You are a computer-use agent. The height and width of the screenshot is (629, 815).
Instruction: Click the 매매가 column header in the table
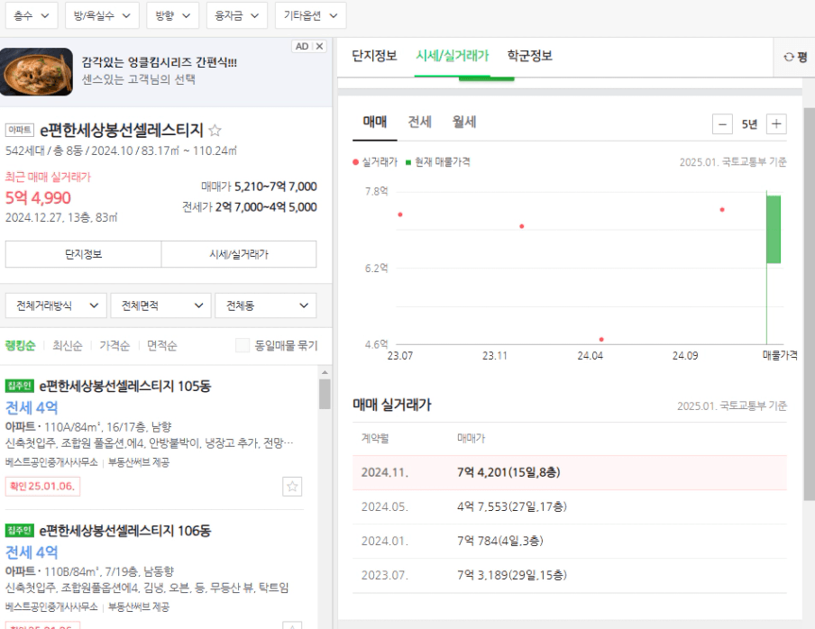pos(471,438)
